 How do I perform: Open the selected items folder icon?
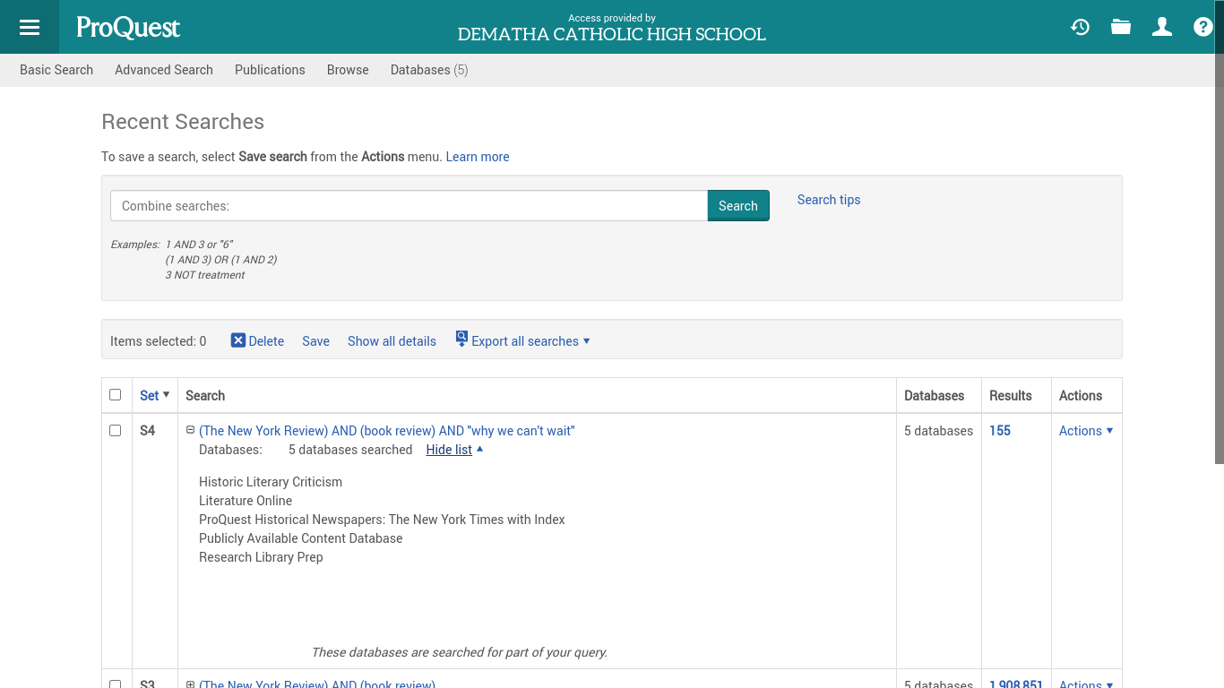[x=1121, y=27]
